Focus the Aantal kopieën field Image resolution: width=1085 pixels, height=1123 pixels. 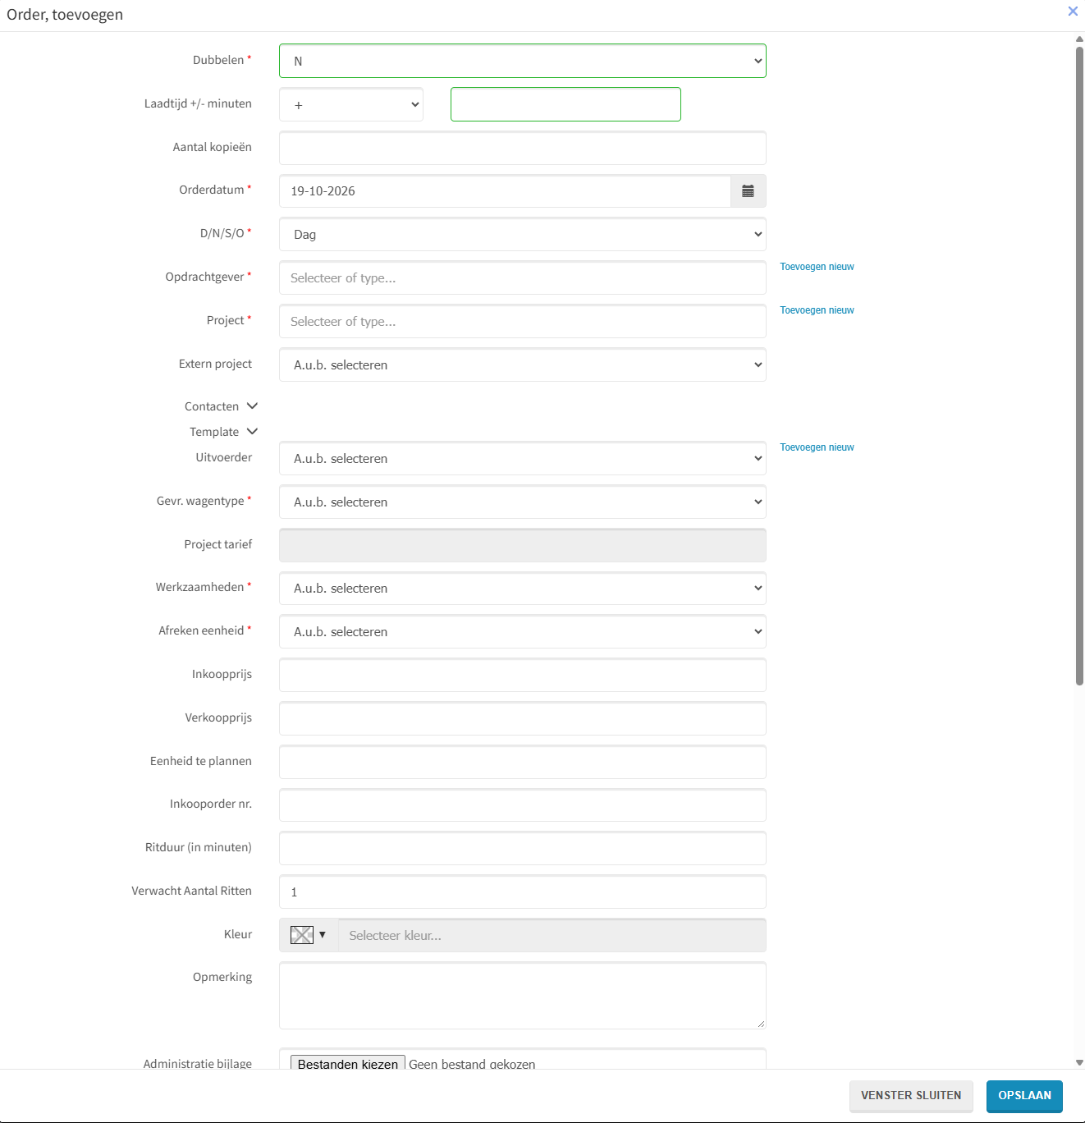[x=523, y=148]
